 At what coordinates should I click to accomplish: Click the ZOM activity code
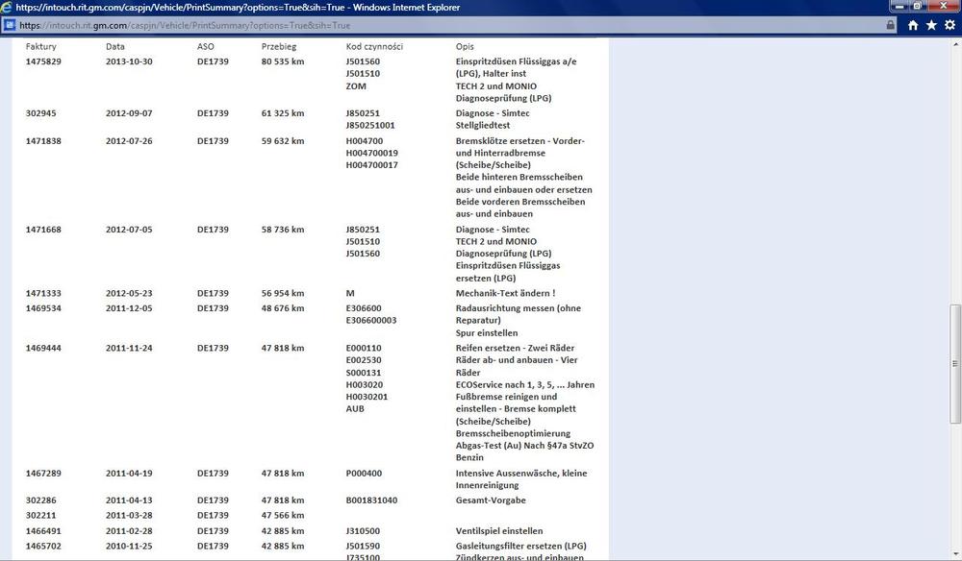356,86
